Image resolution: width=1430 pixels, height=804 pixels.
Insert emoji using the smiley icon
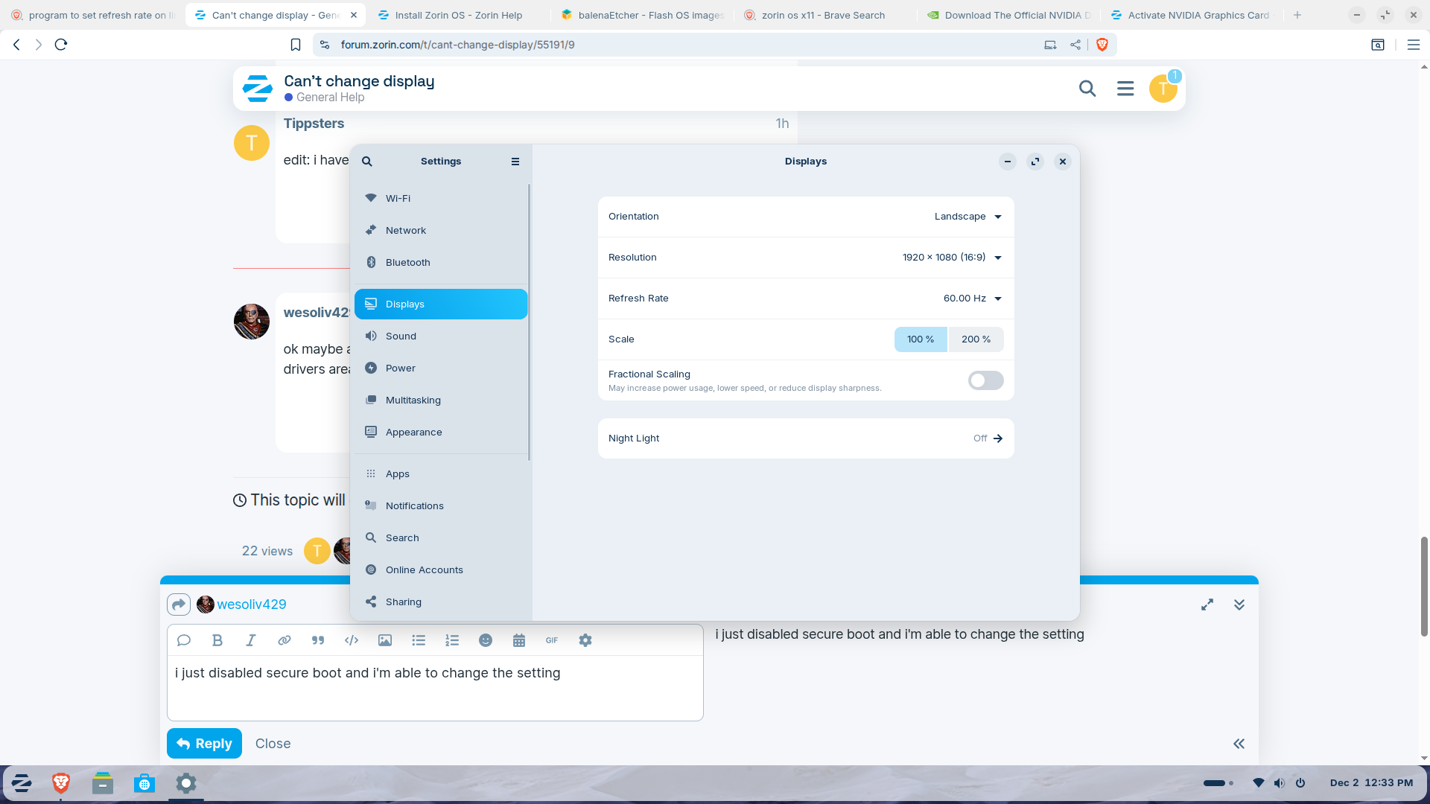click(x=486, y=640)
